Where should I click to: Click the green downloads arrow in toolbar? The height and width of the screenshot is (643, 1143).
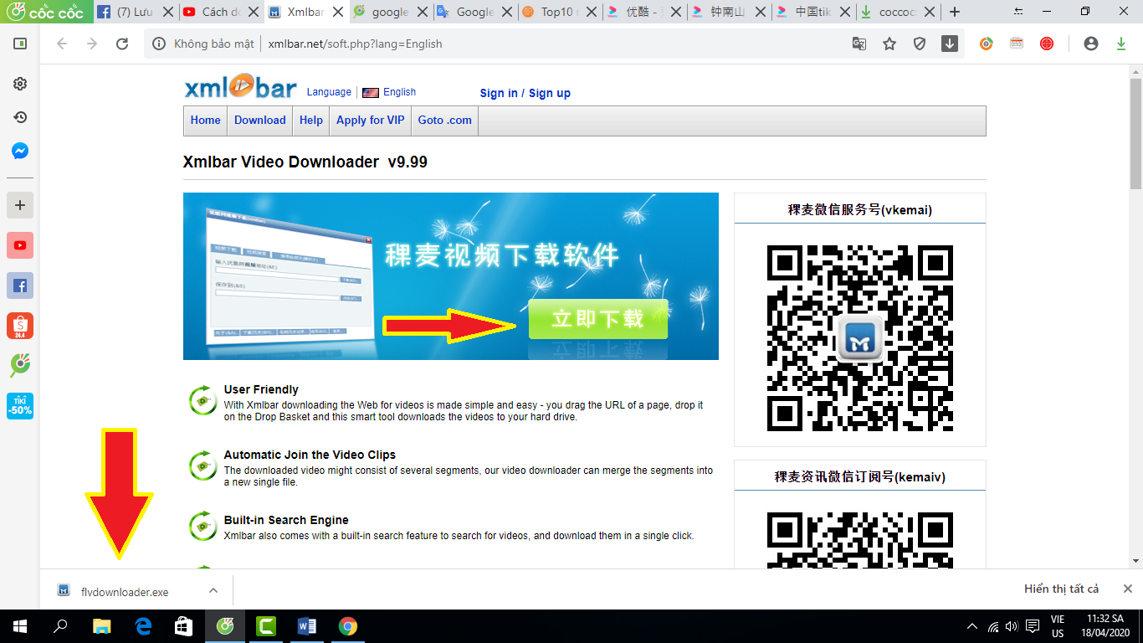point(1121,44)
